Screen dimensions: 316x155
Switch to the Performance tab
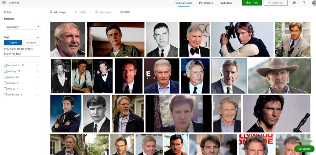(206, 3)
